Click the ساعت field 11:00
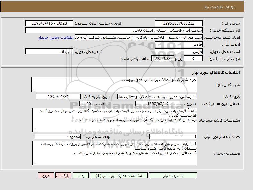This screenshot has width=253, height=190. pyautogui.click(x=86, y=103)
